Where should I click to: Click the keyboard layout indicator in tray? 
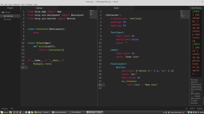pos(164,113)
